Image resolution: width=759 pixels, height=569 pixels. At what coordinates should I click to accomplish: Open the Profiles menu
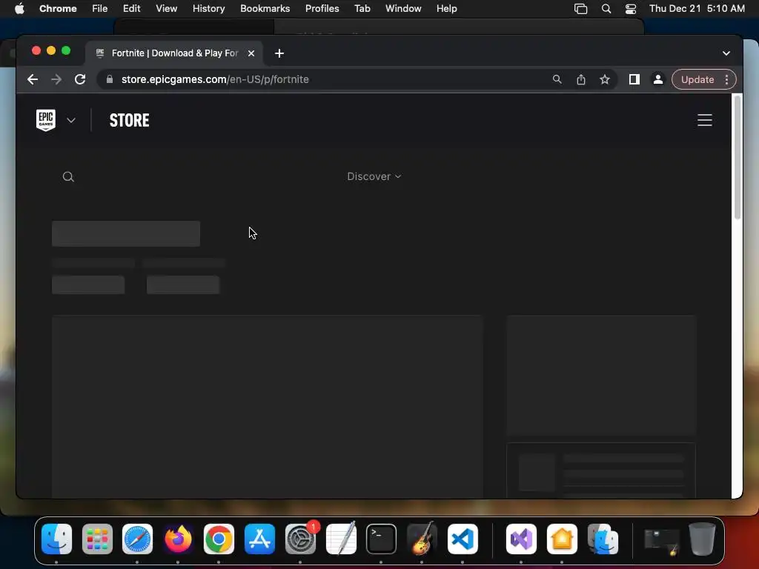coord(322,8)
